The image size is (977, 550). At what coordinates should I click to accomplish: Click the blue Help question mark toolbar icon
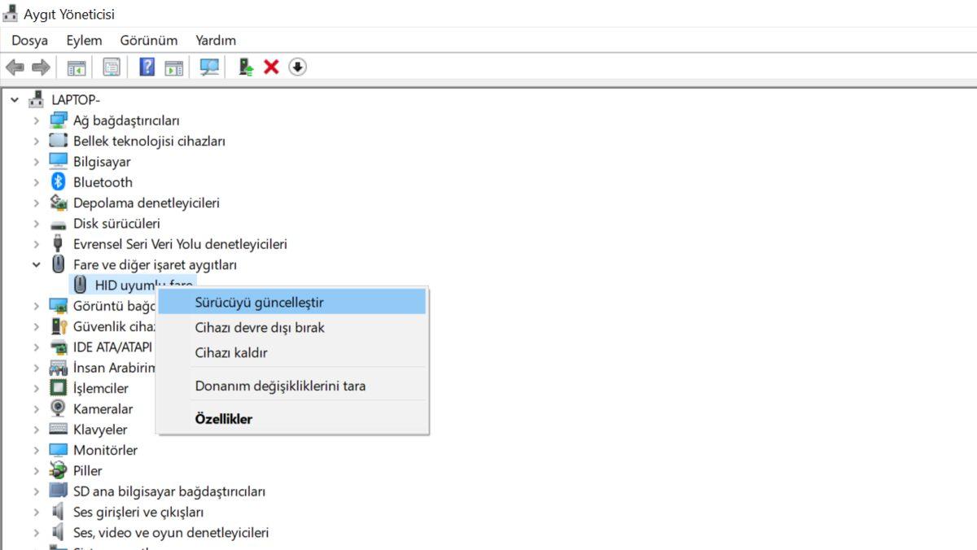147,67
